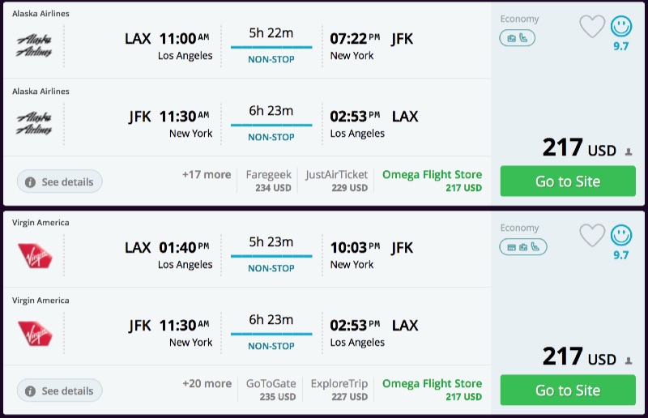Show the +20 more booking options
648x418 pixels.
pyautogui.click(x=207, y=384)
